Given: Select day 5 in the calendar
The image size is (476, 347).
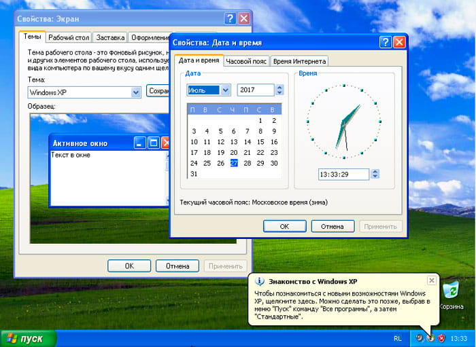Looking at the screenshot, I should coord(220,131).
